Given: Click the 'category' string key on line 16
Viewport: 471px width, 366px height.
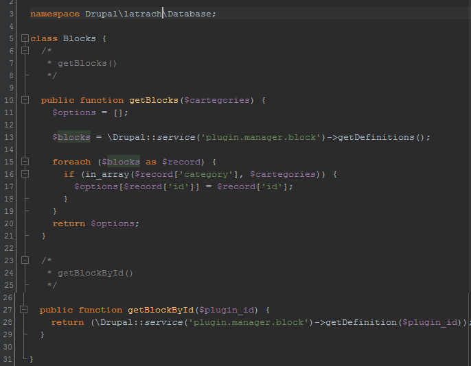Looking at the screenshot, I should [x=206, y=174].
